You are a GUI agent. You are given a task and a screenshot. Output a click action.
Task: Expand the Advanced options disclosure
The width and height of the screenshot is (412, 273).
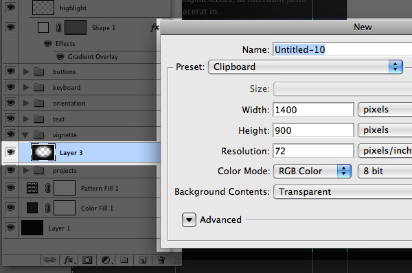(x=189, y=219)
